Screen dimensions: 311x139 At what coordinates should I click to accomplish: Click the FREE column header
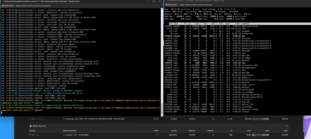tap(285, 131)
